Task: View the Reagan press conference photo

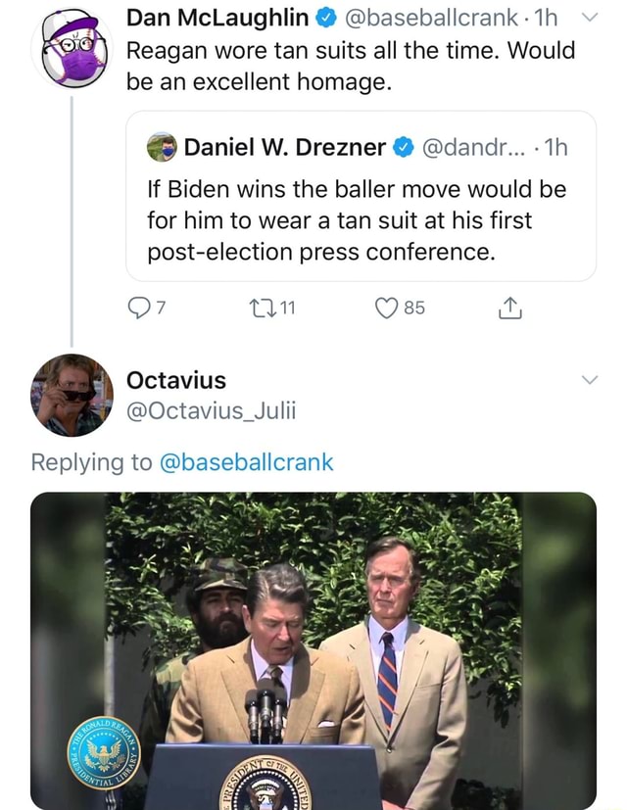Action: point(313,651)
